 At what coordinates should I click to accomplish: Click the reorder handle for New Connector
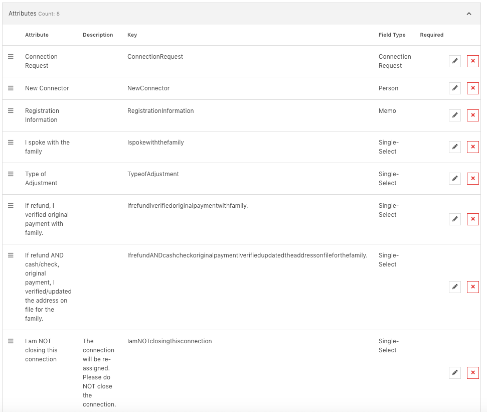11,88
